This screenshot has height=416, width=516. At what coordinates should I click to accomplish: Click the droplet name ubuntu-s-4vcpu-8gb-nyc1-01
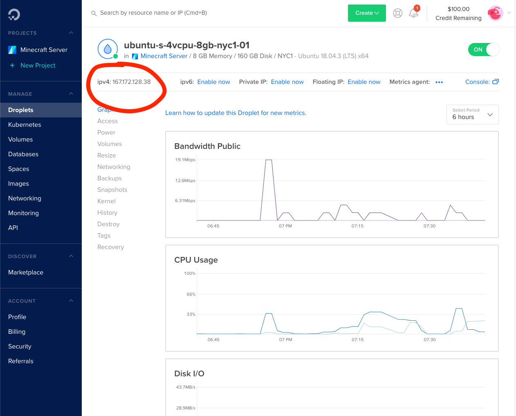click(187, 45)
